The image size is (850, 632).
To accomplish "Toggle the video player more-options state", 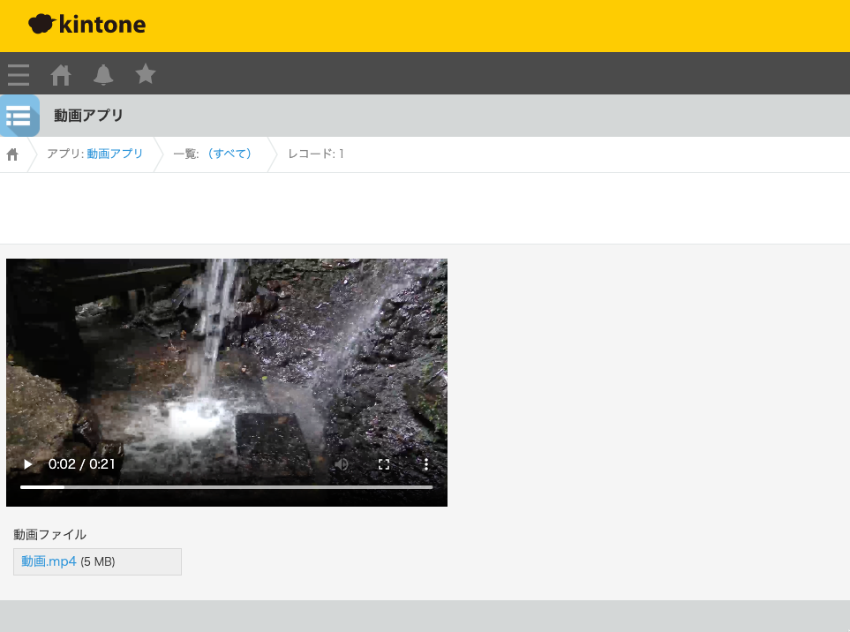I will click(426, 463).
